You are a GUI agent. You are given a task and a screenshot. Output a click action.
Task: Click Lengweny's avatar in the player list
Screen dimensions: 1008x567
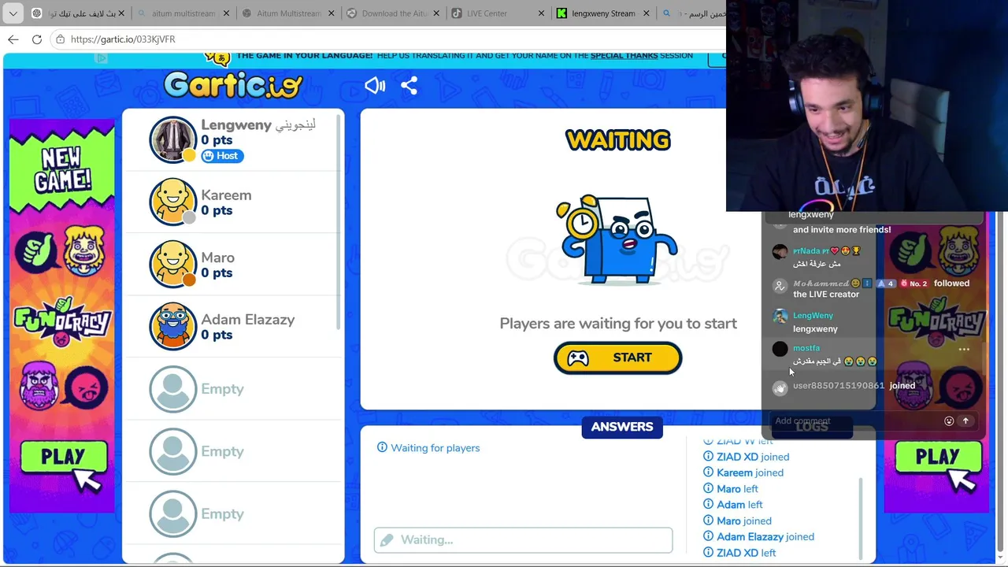click(172, 139)
